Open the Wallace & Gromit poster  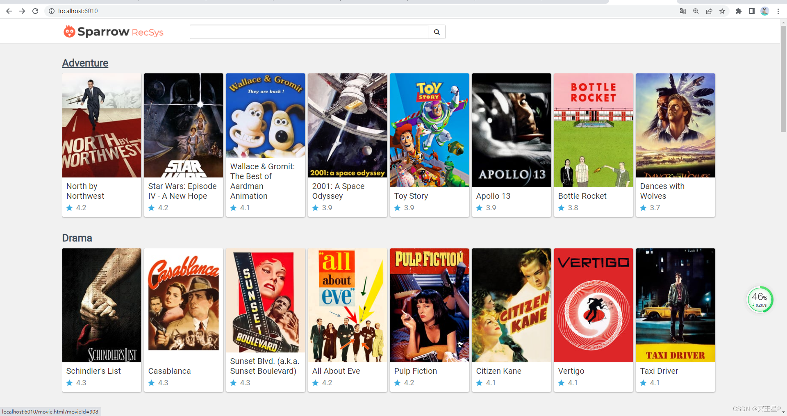point(266,116)
